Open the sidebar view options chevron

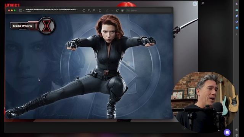point(23,10)
